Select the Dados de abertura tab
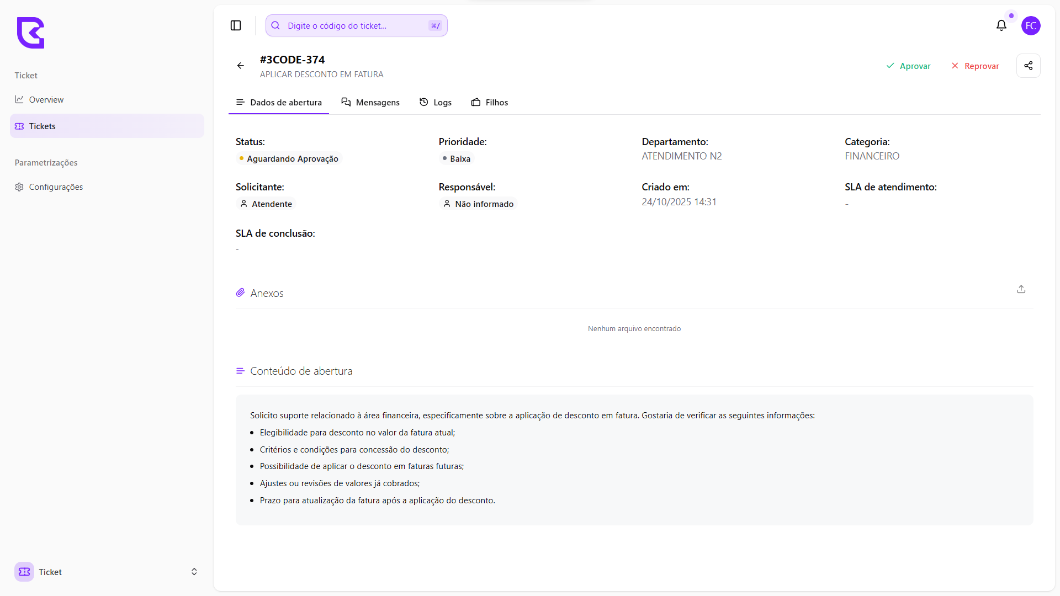Viewport: 1060px width, 596px height. [x=279, y=103]
